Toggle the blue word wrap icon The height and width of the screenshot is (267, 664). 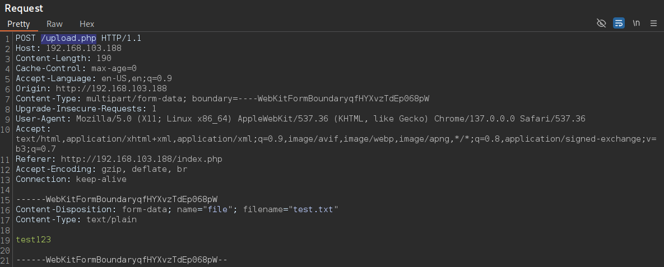619,24
